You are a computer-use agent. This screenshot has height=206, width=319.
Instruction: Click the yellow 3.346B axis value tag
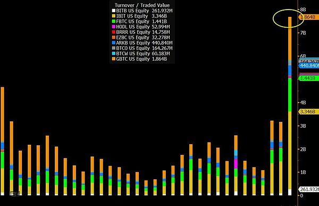tap(308, 112)
